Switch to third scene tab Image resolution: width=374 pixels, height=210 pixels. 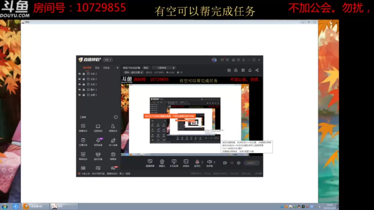coord(107,68)
